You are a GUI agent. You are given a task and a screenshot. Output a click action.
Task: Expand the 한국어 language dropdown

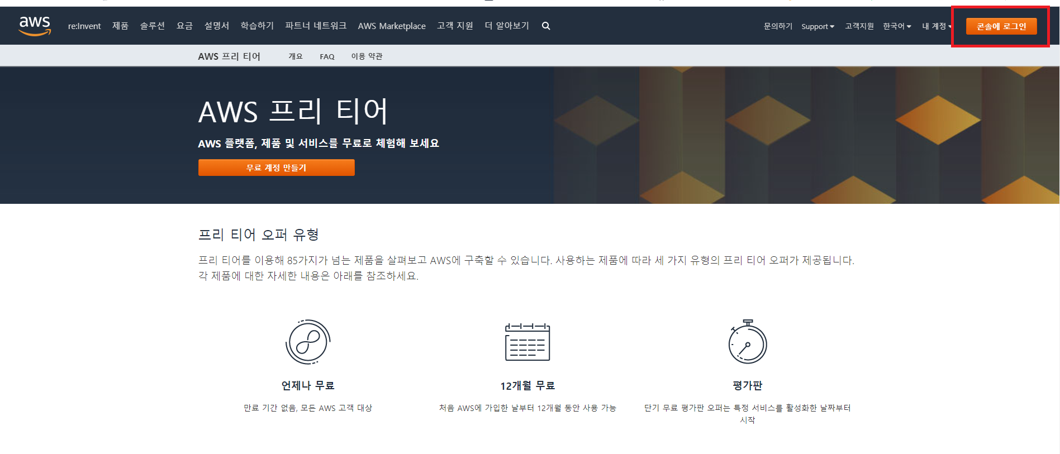(897, 26)
